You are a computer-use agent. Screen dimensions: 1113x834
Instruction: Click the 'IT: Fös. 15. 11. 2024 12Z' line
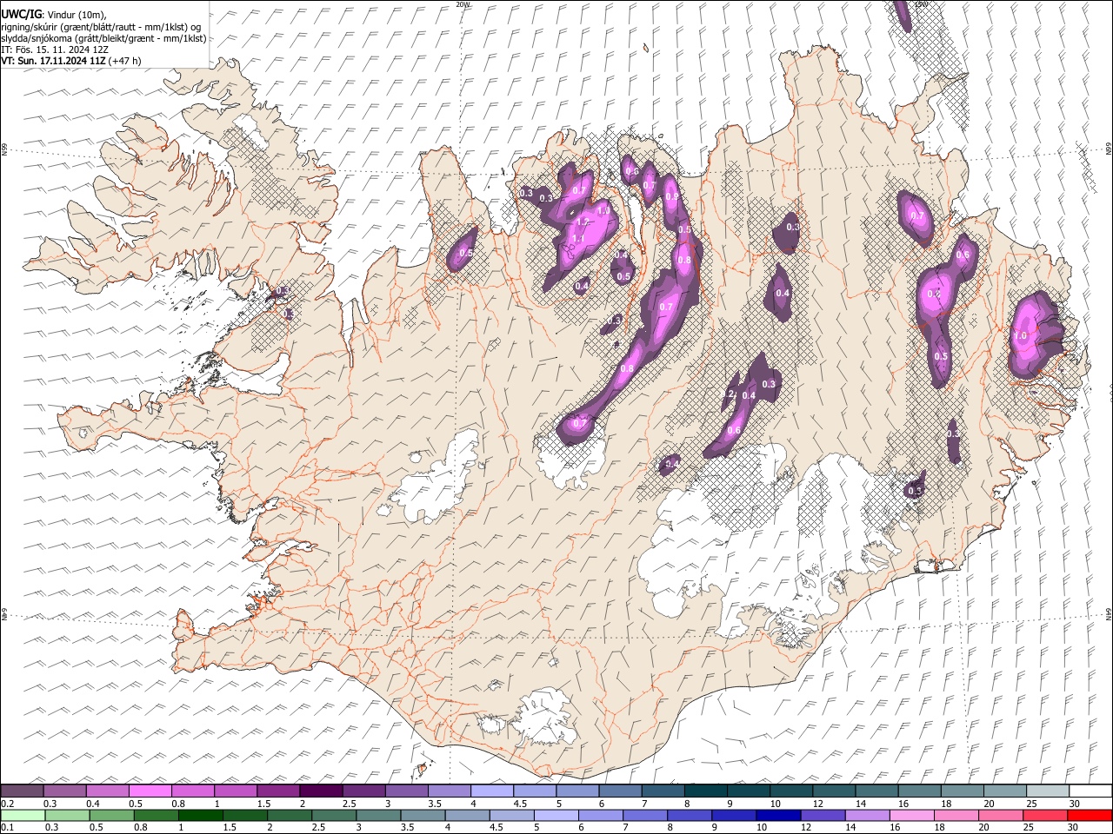click(55, 50)
